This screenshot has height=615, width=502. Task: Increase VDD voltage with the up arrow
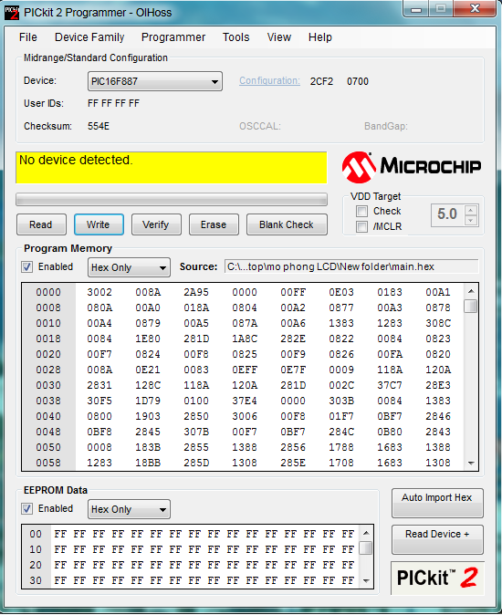471,210
